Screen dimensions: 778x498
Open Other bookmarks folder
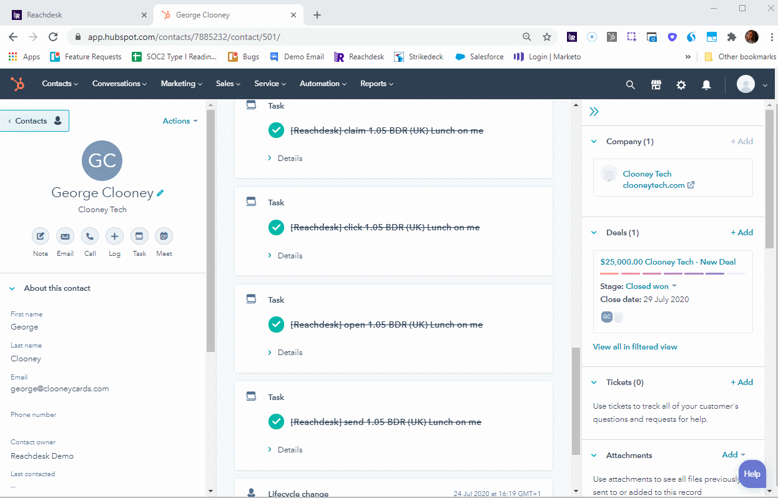click(x=741, y=57)
